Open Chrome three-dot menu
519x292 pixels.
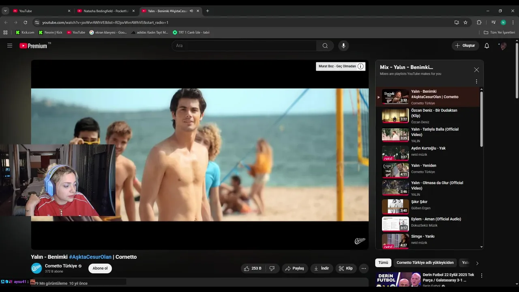(x=513, y=22)
